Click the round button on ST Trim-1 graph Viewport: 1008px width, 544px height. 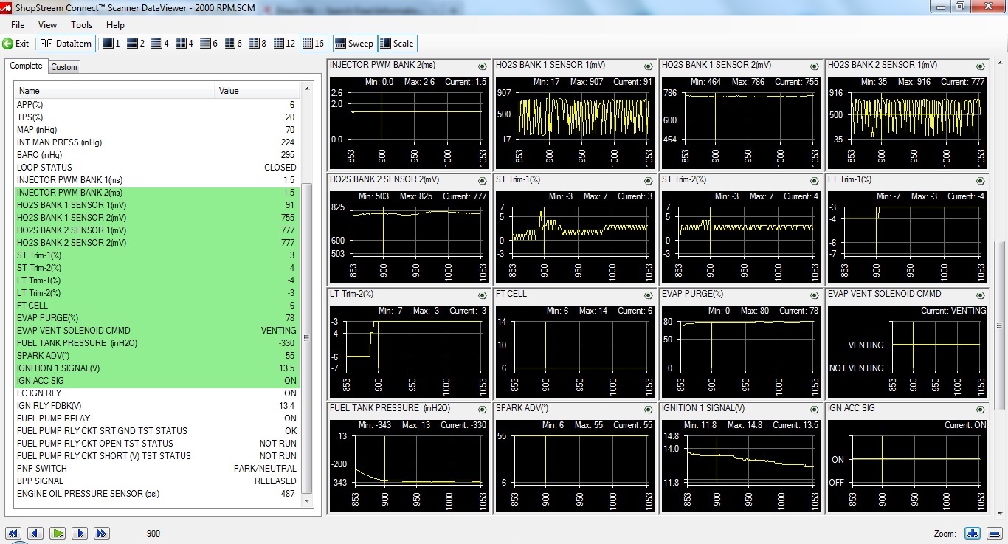(648, 181)
